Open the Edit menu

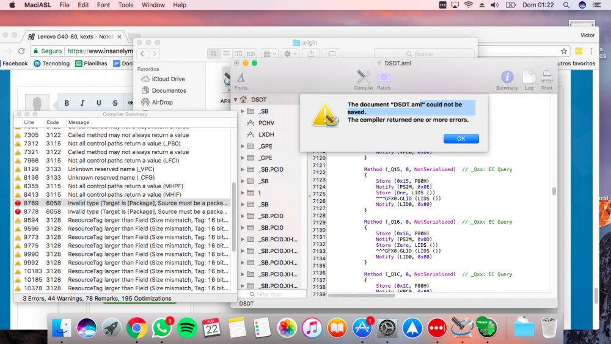83,5
